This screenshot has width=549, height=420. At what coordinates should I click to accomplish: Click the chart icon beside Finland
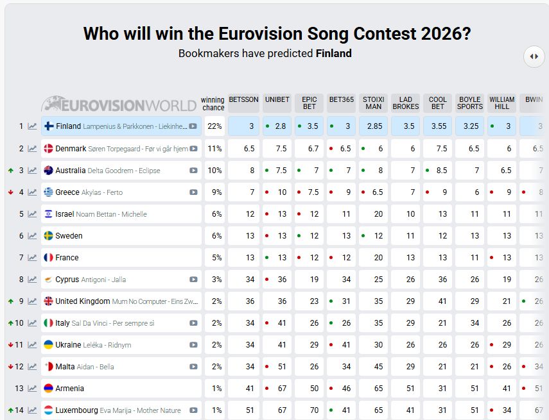[x=32, y=126]
